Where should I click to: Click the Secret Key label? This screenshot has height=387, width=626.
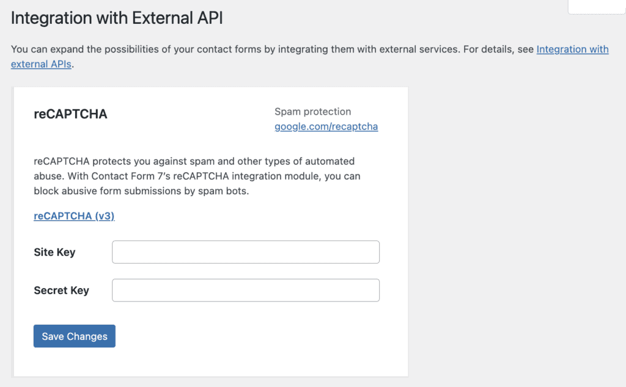(62, 290)
